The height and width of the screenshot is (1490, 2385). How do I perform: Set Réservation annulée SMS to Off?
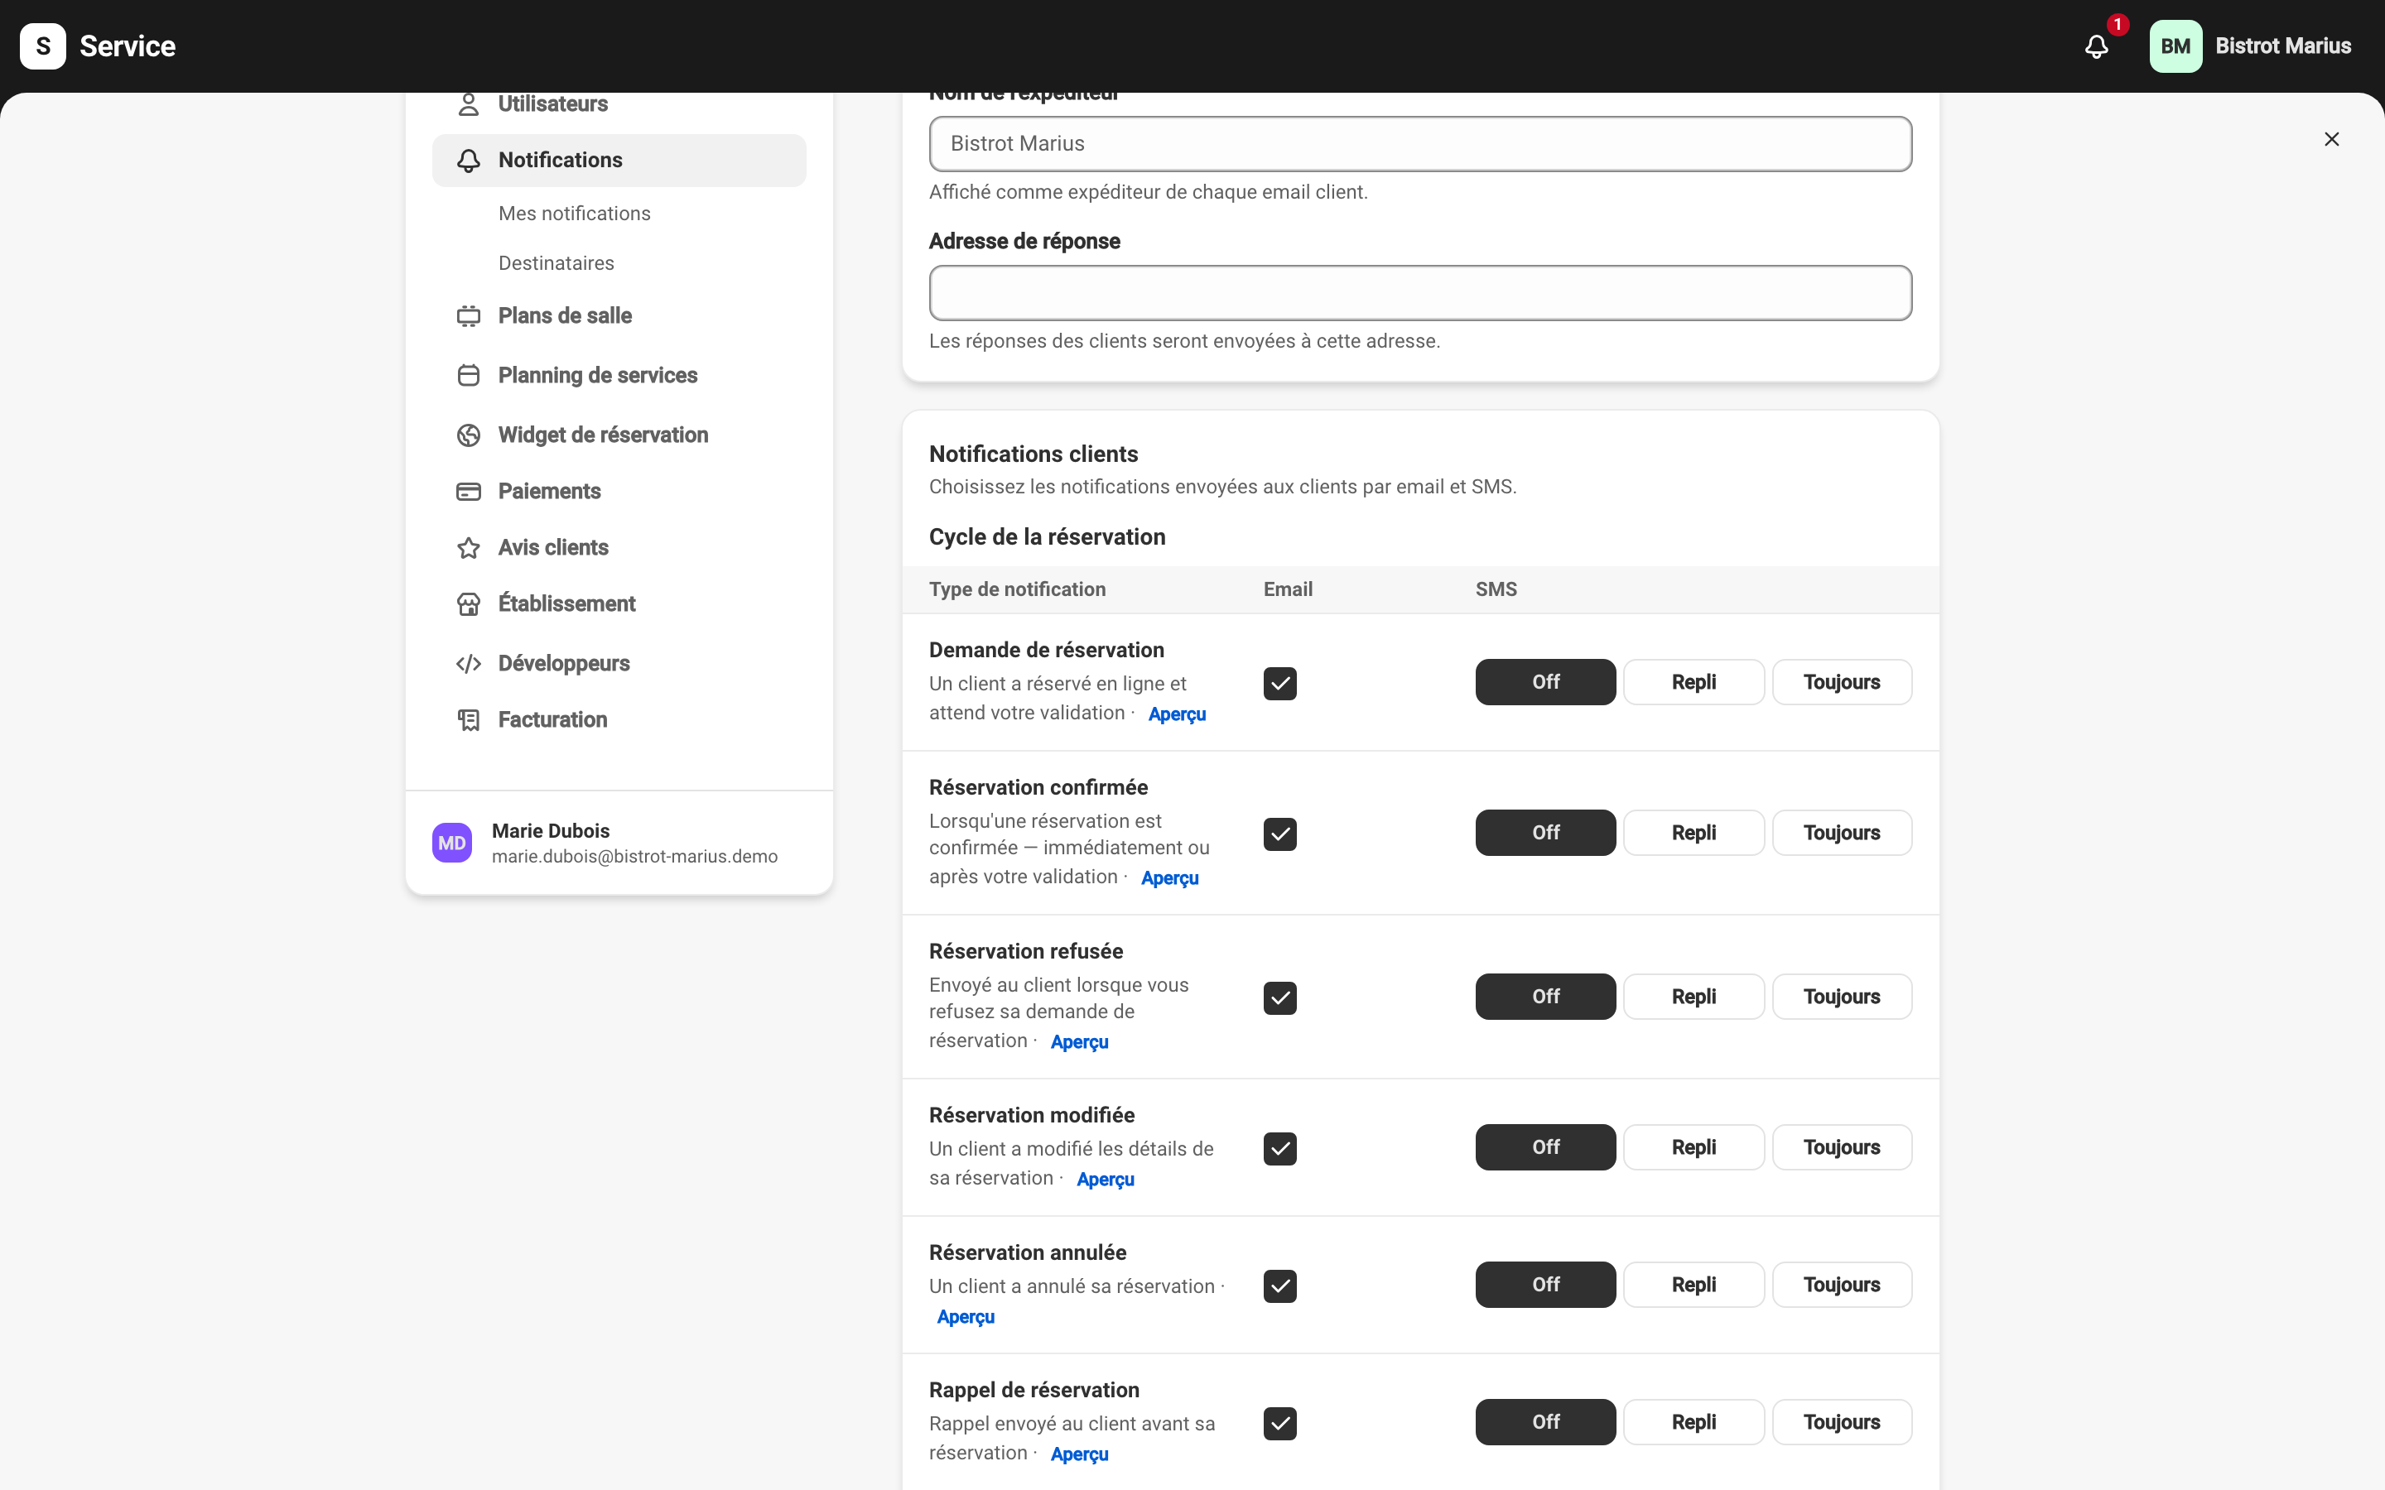click(x=1545, y=1285)
